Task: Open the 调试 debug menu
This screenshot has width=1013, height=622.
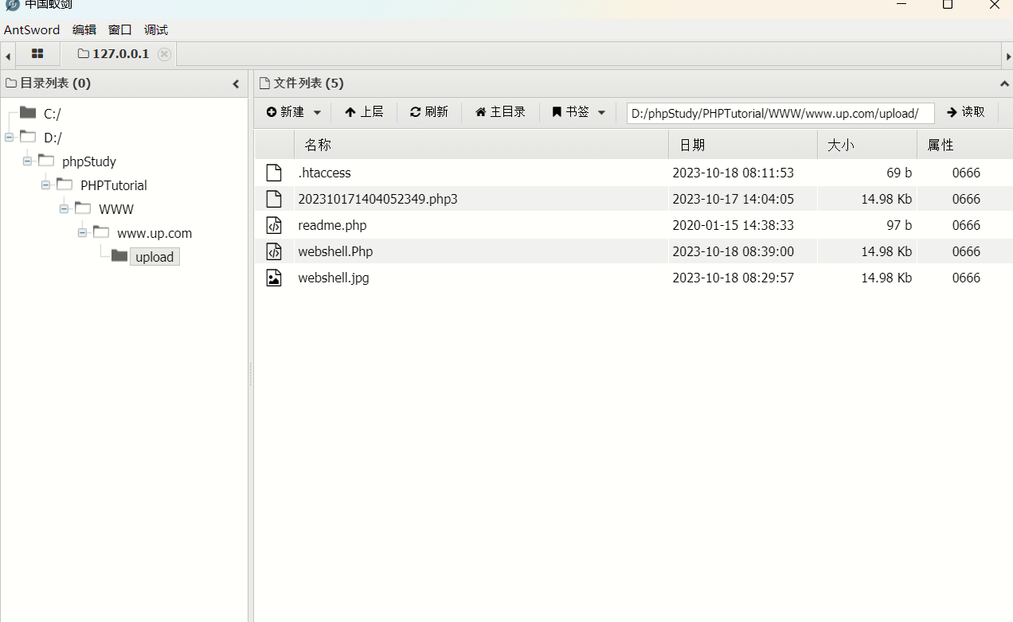Action: pyautogui.click(x=156, y=29)
